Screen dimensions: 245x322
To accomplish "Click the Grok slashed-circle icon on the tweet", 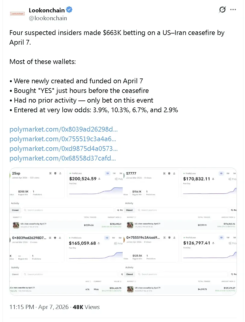I will click(x=222, y=9).
